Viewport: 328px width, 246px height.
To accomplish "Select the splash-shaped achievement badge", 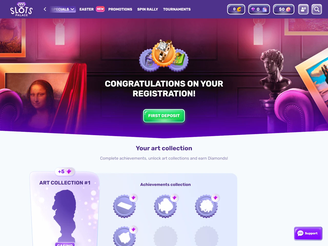I will click(207, 206).
